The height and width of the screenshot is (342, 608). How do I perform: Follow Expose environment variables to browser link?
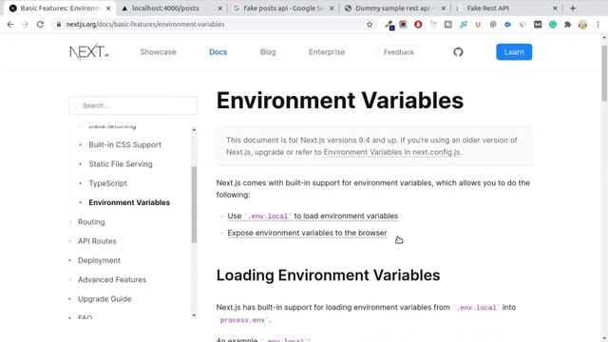307,233
